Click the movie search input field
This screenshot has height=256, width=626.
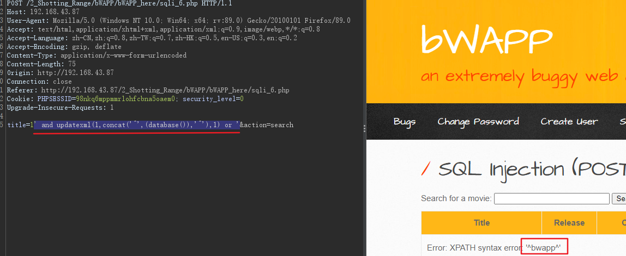[552, 198]
